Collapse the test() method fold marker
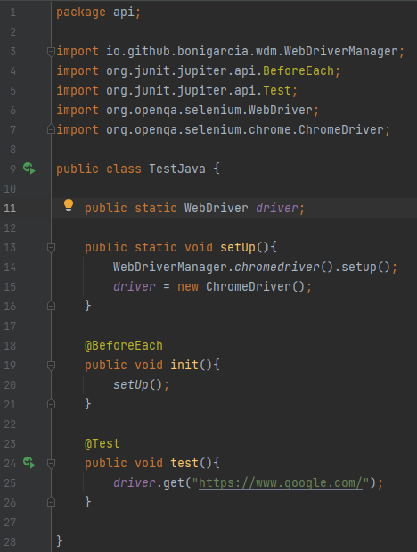Screen dimensions: 417x552 coord(51,464)
